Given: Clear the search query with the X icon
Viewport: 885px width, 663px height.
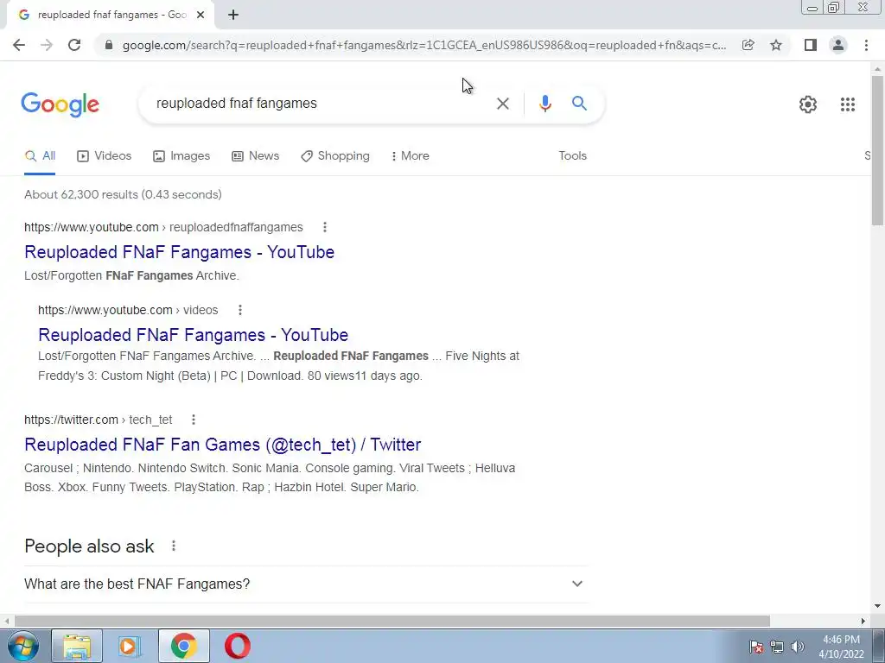Looking at the screenshot, I should point(503,104).
